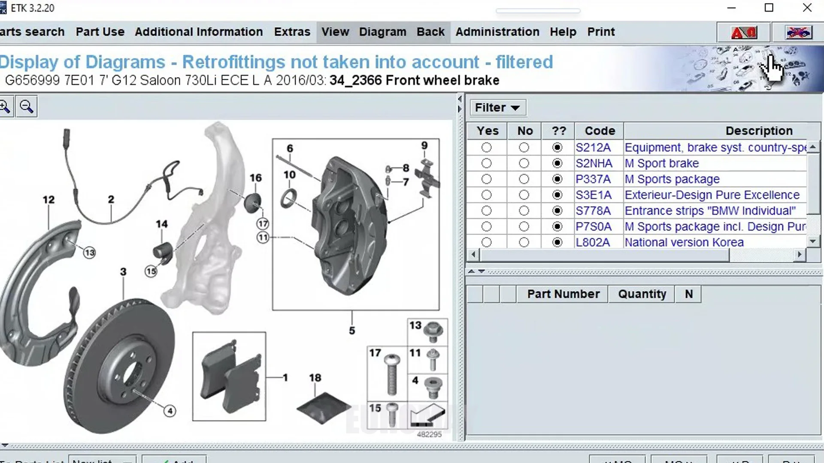Click the zoom in magnifier icon
This screenshot has height=463, width=824.
pyautogui.click(x=5, y=106)
